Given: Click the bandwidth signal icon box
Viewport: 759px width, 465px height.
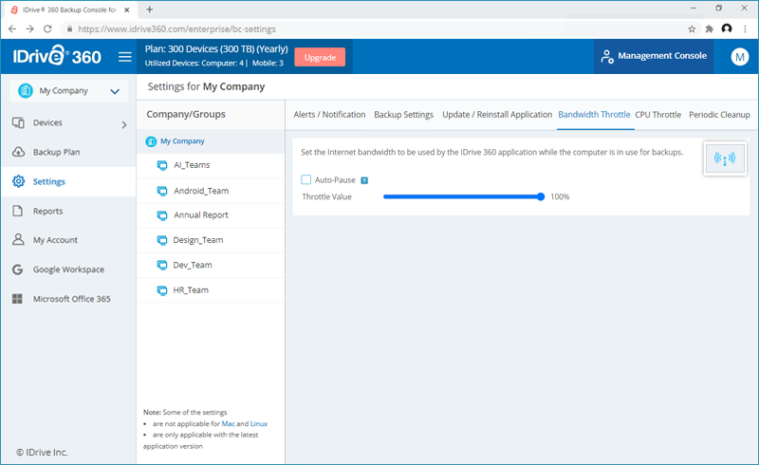Looking at the screenshot, I should tap(725, 158).
